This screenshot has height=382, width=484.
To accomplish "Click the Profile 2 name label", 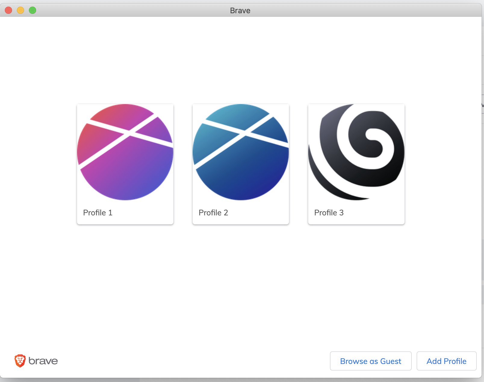I will pos(213,213).
